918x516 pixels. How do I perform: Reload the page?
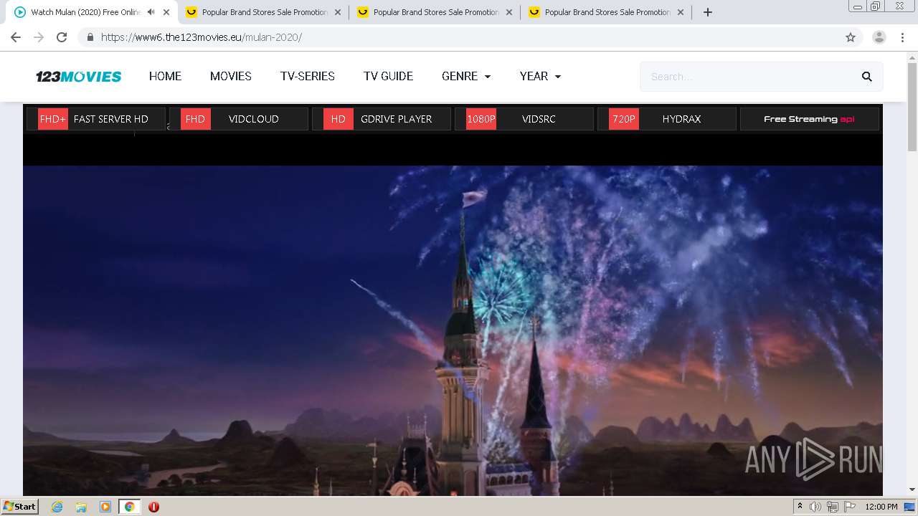click(62, 37)
